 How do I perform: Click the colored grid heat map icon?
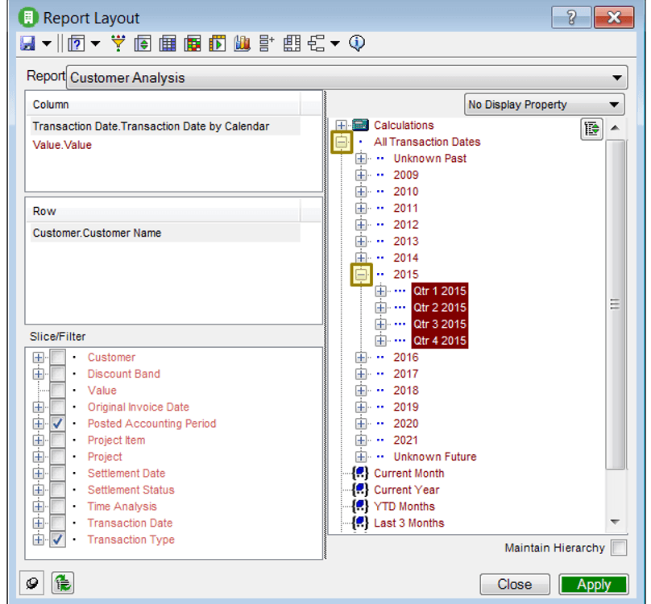[193, 43]
